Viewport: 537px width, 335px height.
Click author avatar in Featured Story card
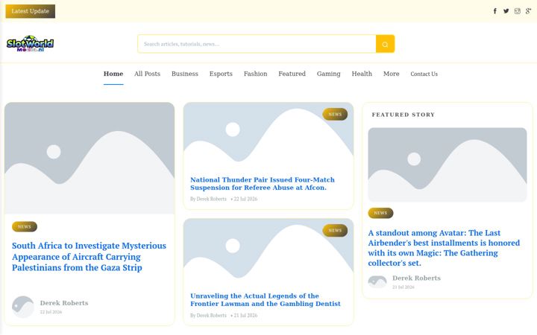(377, 282)
